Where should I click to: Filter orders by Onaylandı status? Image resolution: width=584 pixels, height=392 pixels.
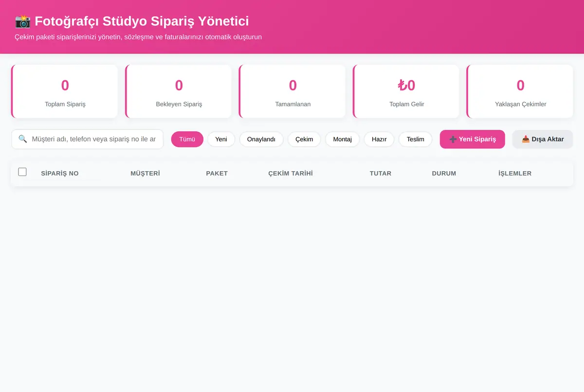click(261, 139)
